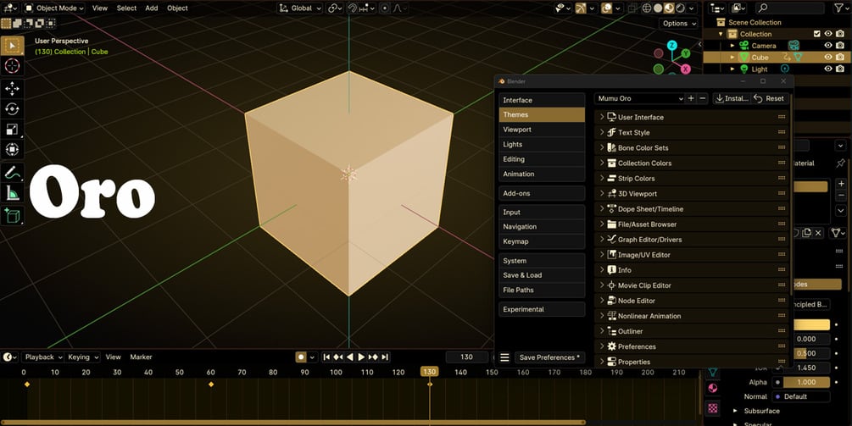Hide Light in viewport with eye icon
Viewport: 852px width, 426px height.
pyautogui.click(x=828, y=69)
